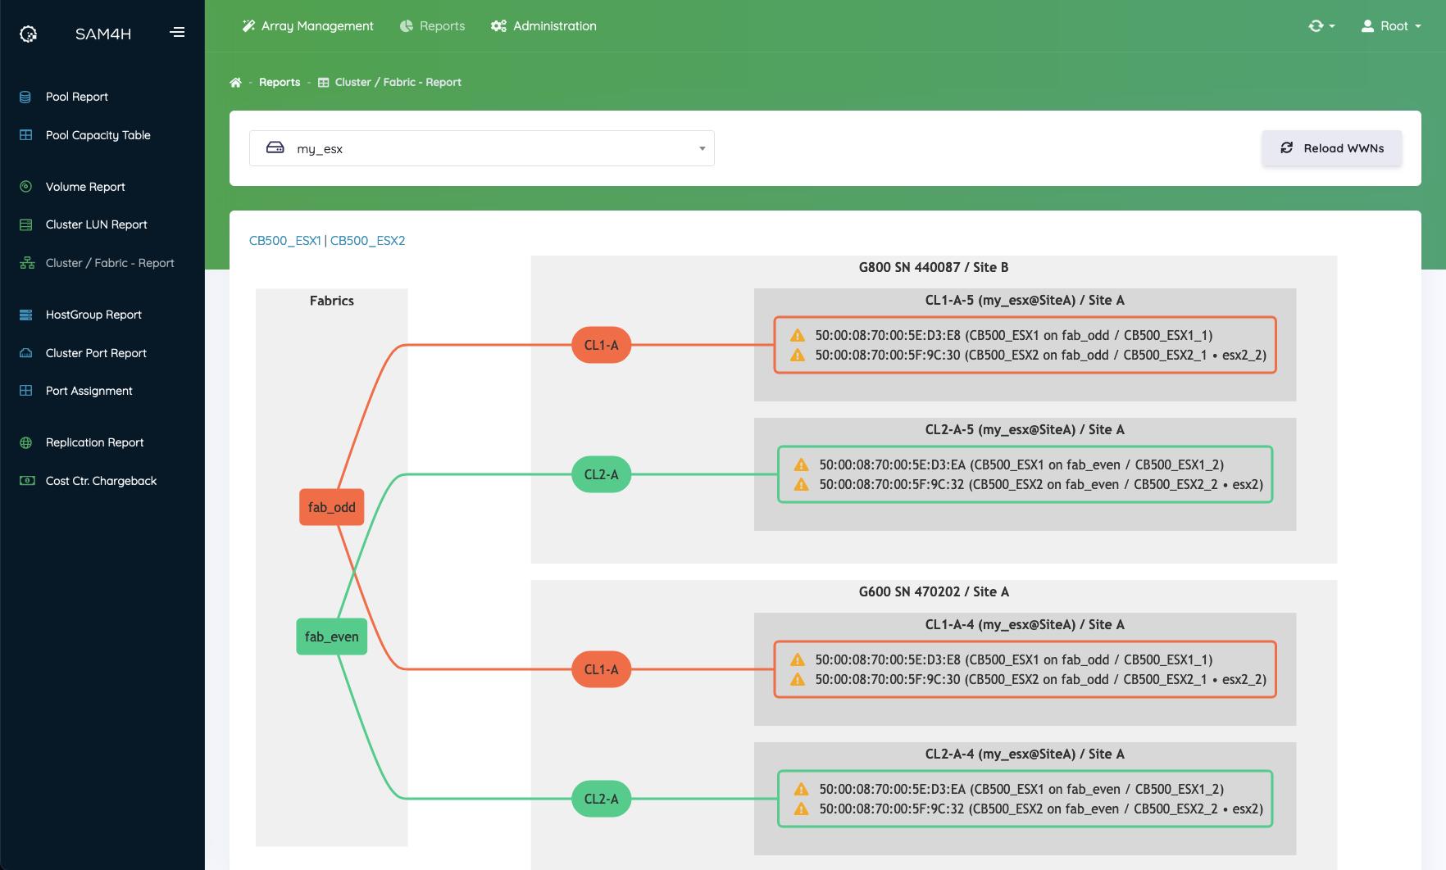Open the Pool Report sidebar icon
Image resolution: width=1446 pixels, height=870 pixels.
[25, 97]
